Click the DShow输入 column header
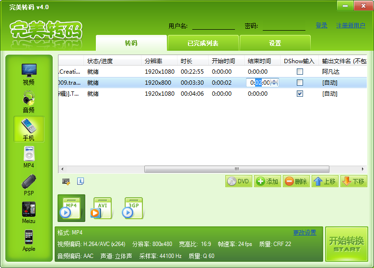The image size is (374, 268). 299,61
